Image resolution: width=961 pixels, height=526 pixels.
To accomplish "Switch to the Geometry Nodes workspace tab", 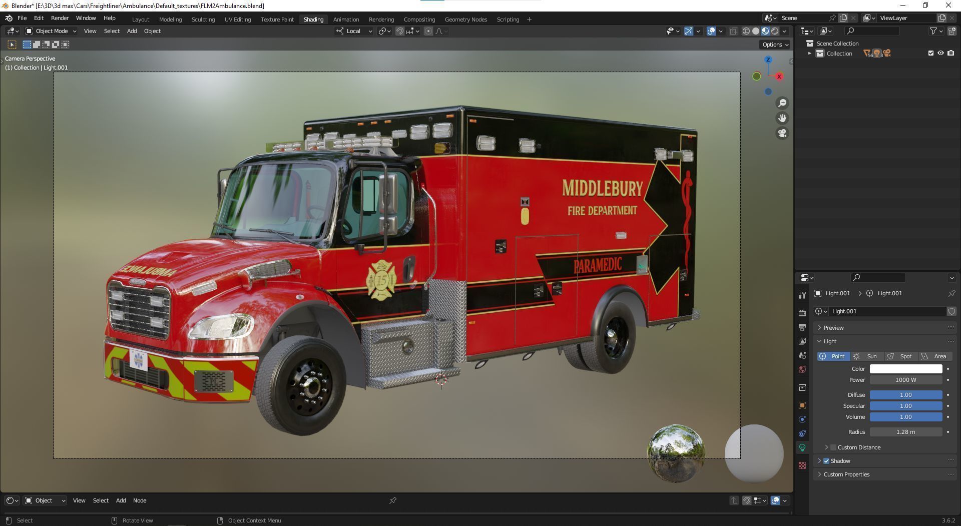I will click(x=465, y=20).
